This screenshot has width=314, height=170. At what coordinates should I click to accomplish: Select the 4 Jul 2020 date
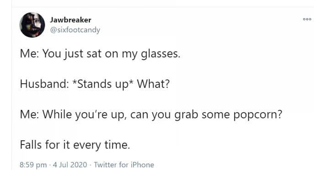pyautogui.click(x=70, y=165)
